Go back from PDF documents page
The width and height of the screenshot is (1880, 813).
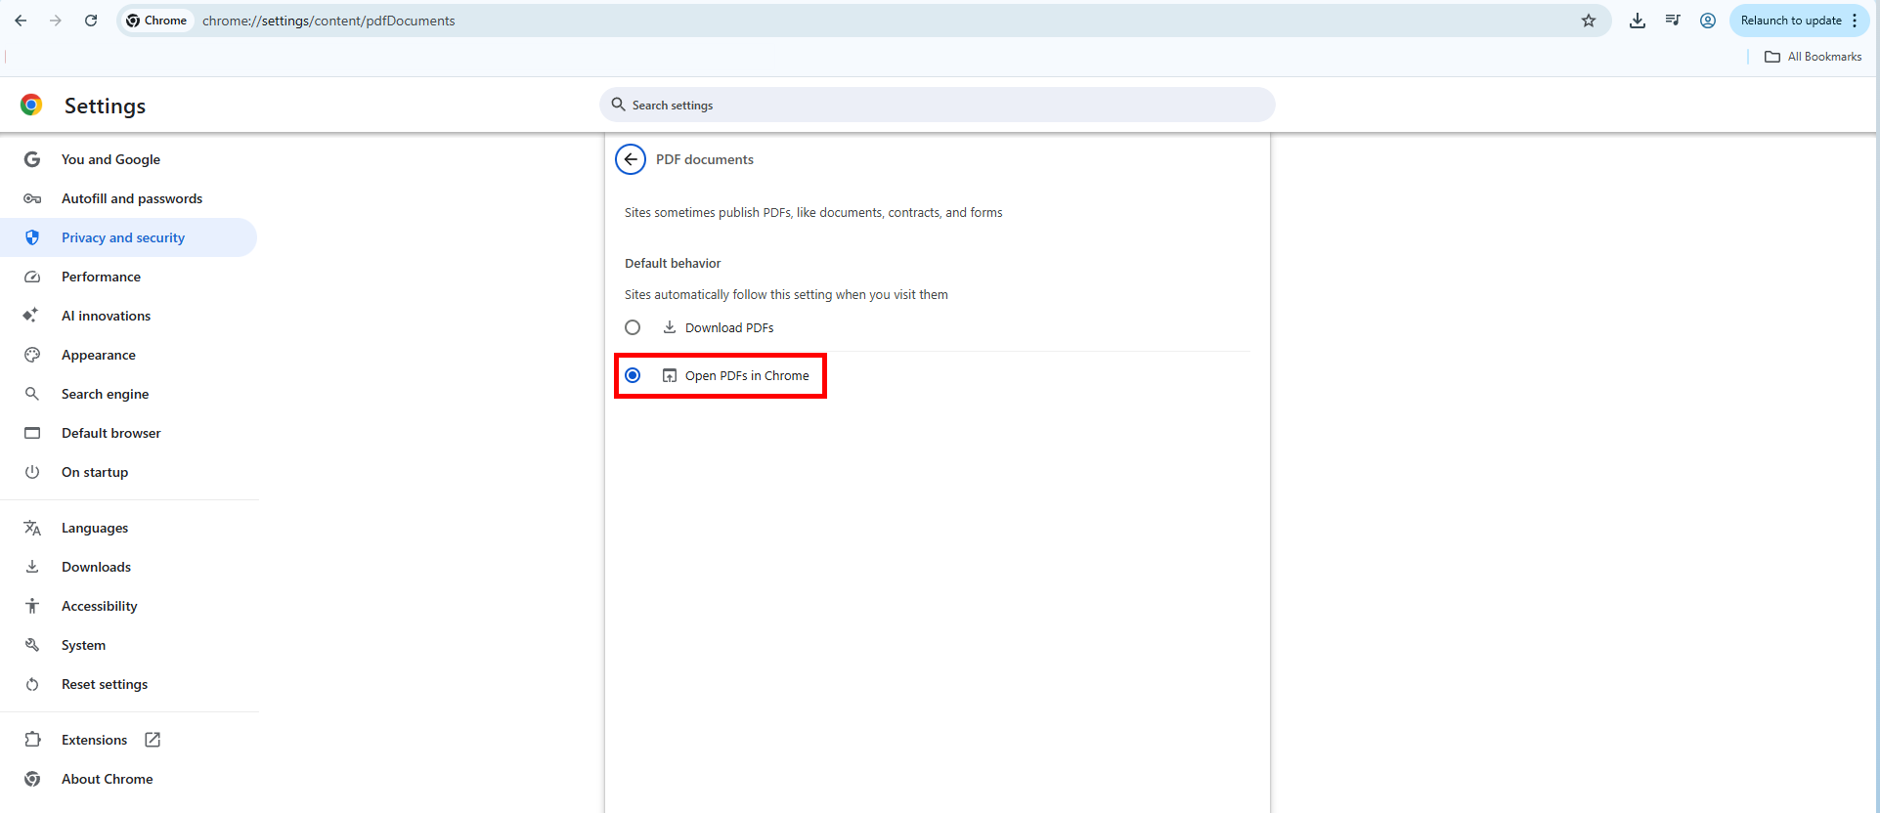tap(631, 159)
